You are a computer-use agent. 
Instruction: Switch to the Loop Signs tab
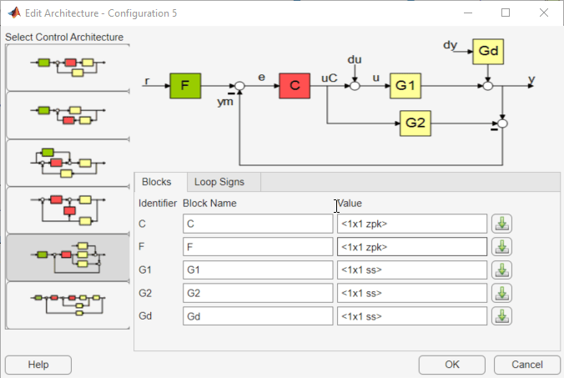click(219, 182)
